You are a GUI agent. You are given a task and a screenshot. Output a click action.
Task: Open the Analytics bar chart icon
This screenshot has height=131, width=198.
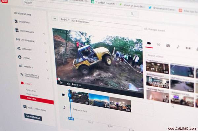point(21,66)
